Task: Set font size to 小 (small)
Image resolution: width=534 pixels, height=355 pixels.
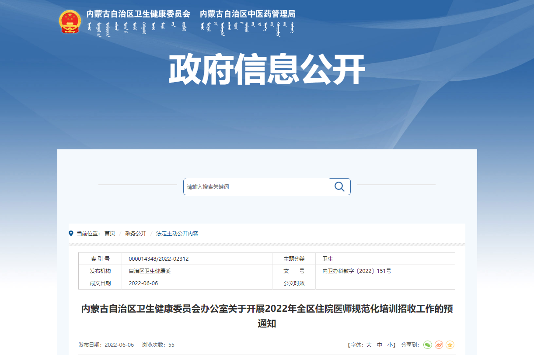Action: 390,345
